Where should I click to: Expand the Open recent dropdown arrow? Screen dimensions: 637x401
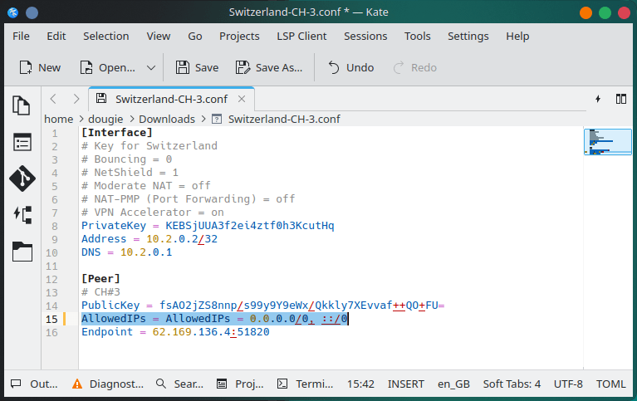(151, 67)
